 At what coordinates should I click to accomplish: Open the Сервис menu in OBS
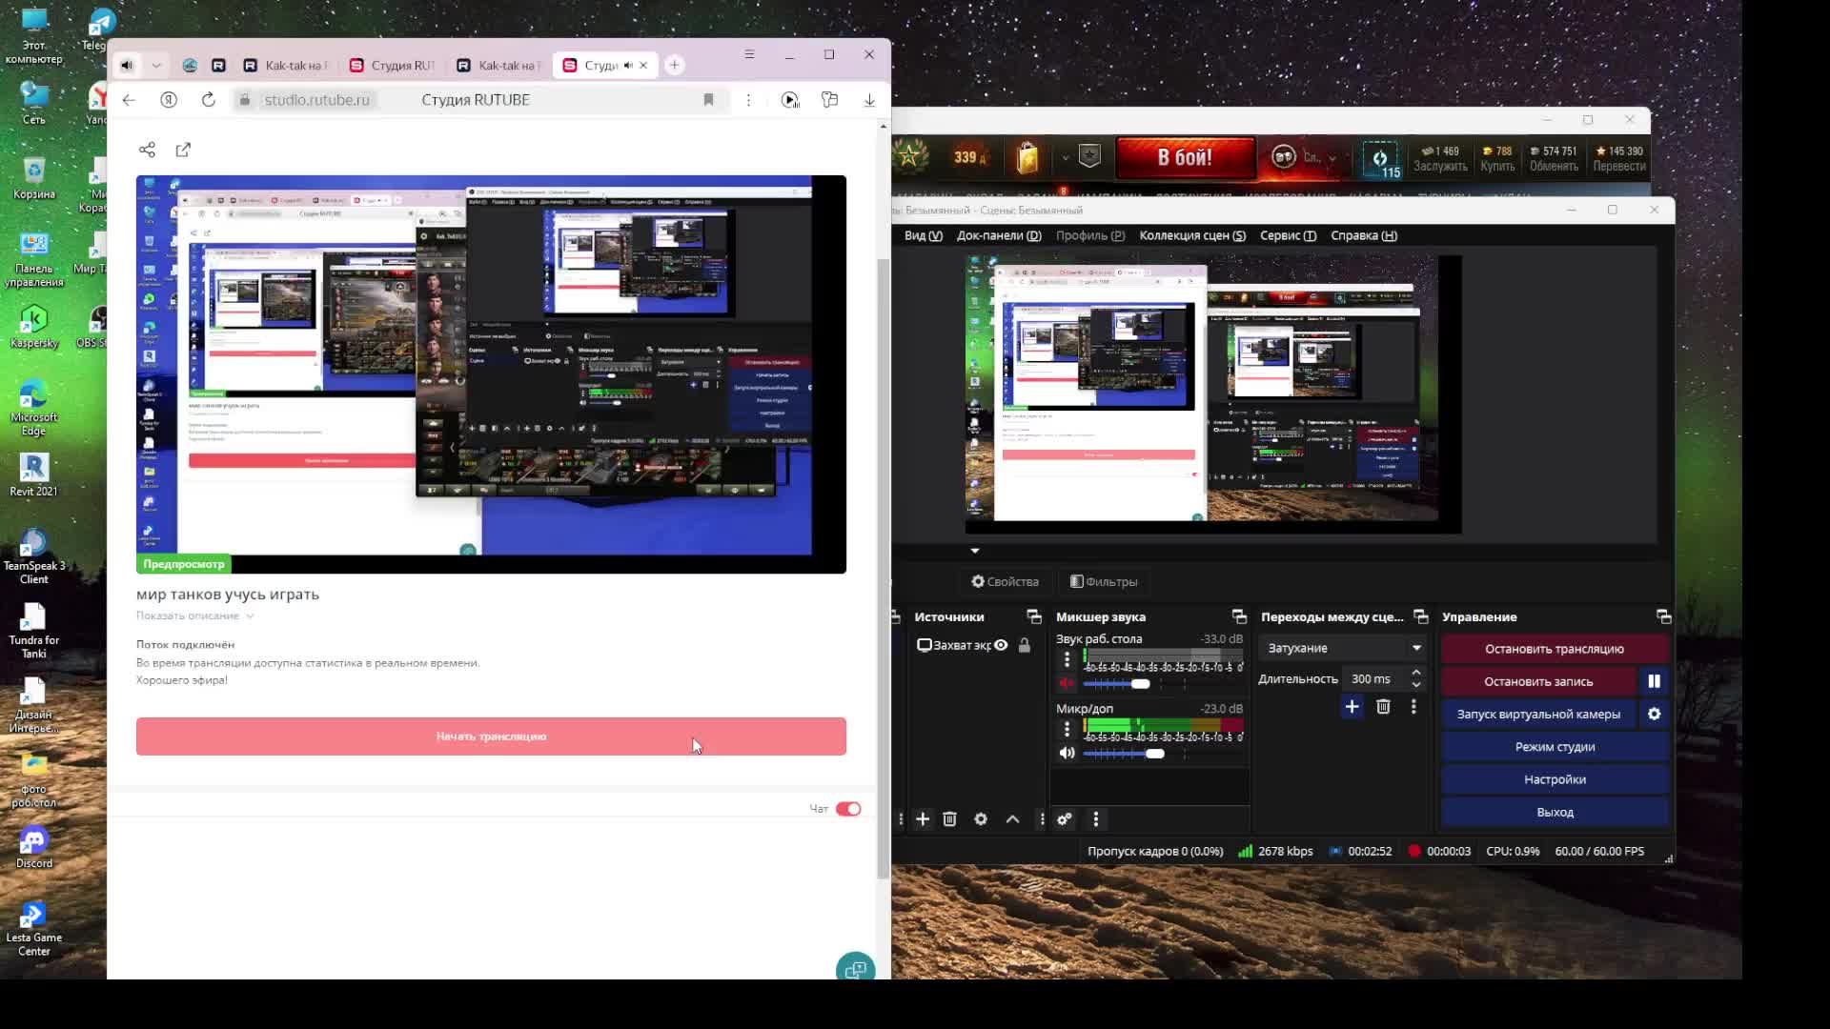[x=1287, y=235]
